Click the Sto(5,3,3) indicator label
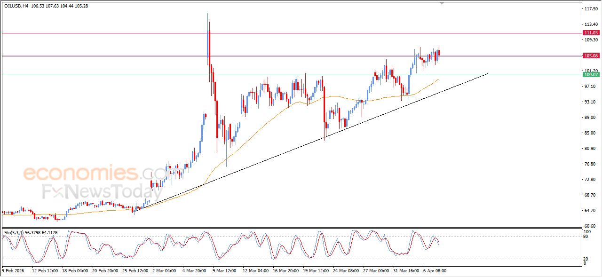 coord(14,232)
